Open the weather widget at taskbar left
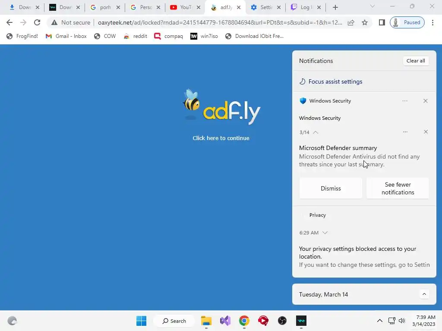Viewport: 442px width, 331px height. (x=12, y=321)
